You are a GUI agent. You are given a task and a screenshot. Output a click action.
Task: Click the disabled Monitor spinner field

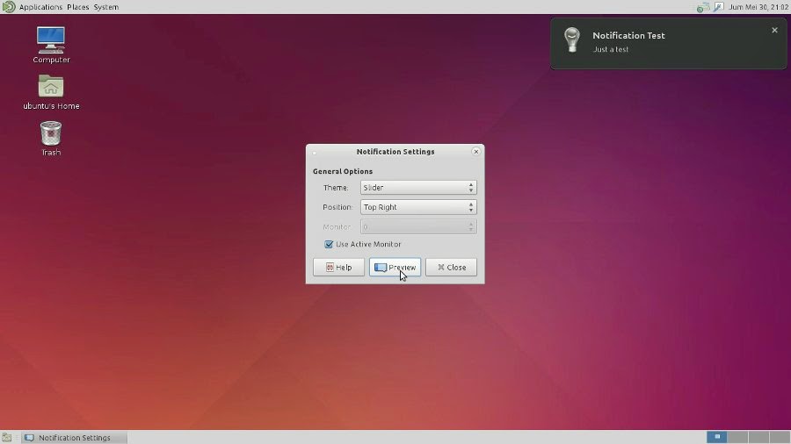418,226
